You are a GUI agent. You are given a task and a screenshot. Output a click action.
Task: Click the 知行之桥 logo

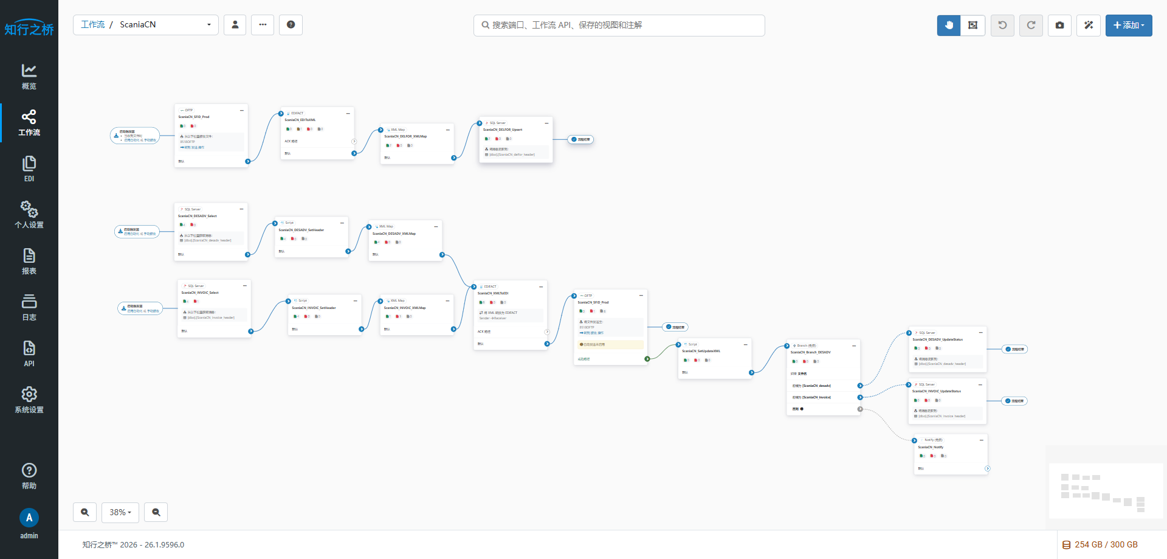tap(29, 28)
